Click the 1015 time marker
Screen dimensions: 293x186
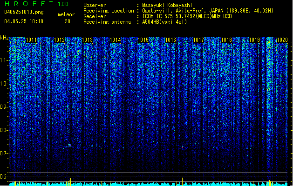click(143, 40)
